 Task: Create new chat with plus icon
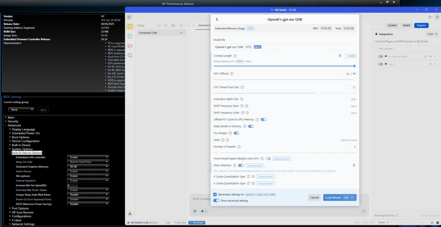(181, 26)
